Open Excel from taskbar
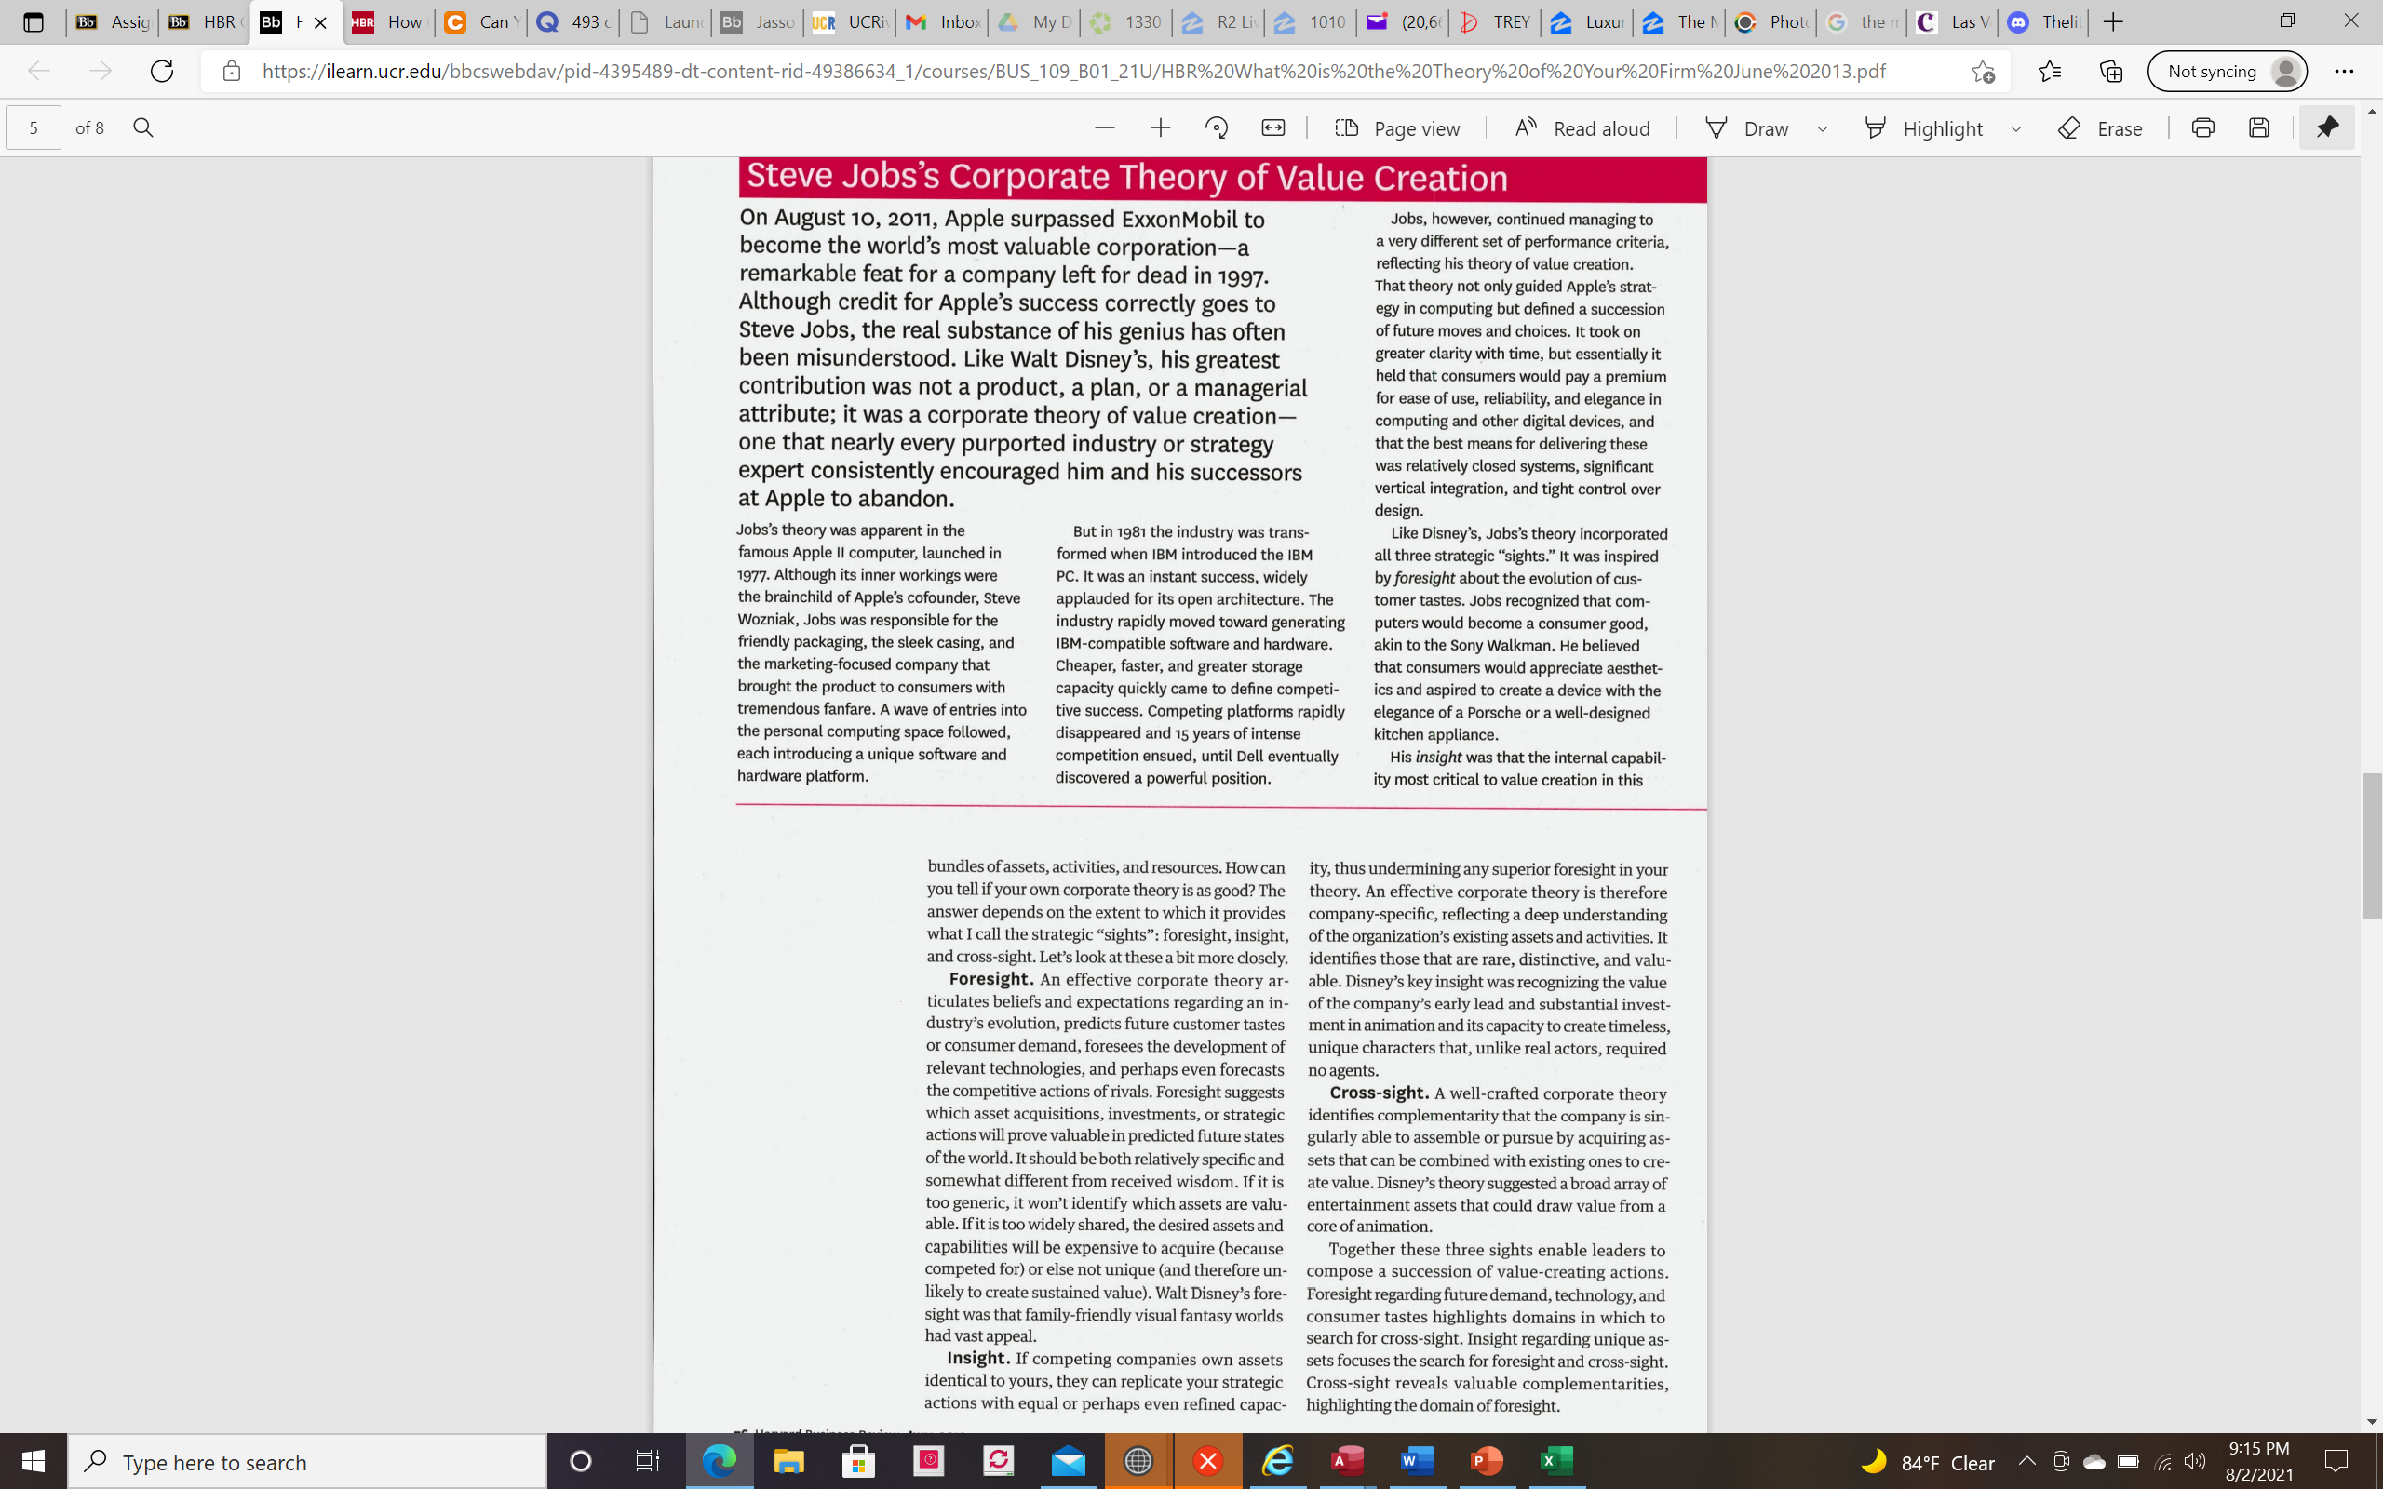Viewport: 2383px width, 1489px height. point(1558,1461)
